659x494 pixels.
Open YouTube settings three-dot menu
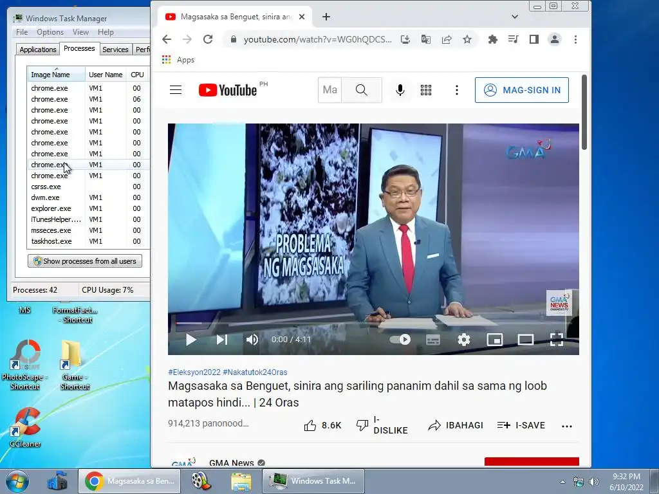pyautogui.click(x=457, y=90)
